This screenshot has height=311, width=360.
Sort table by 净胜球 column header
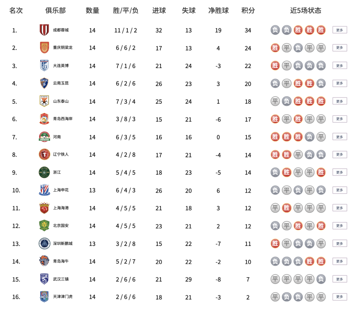[219, 10]
